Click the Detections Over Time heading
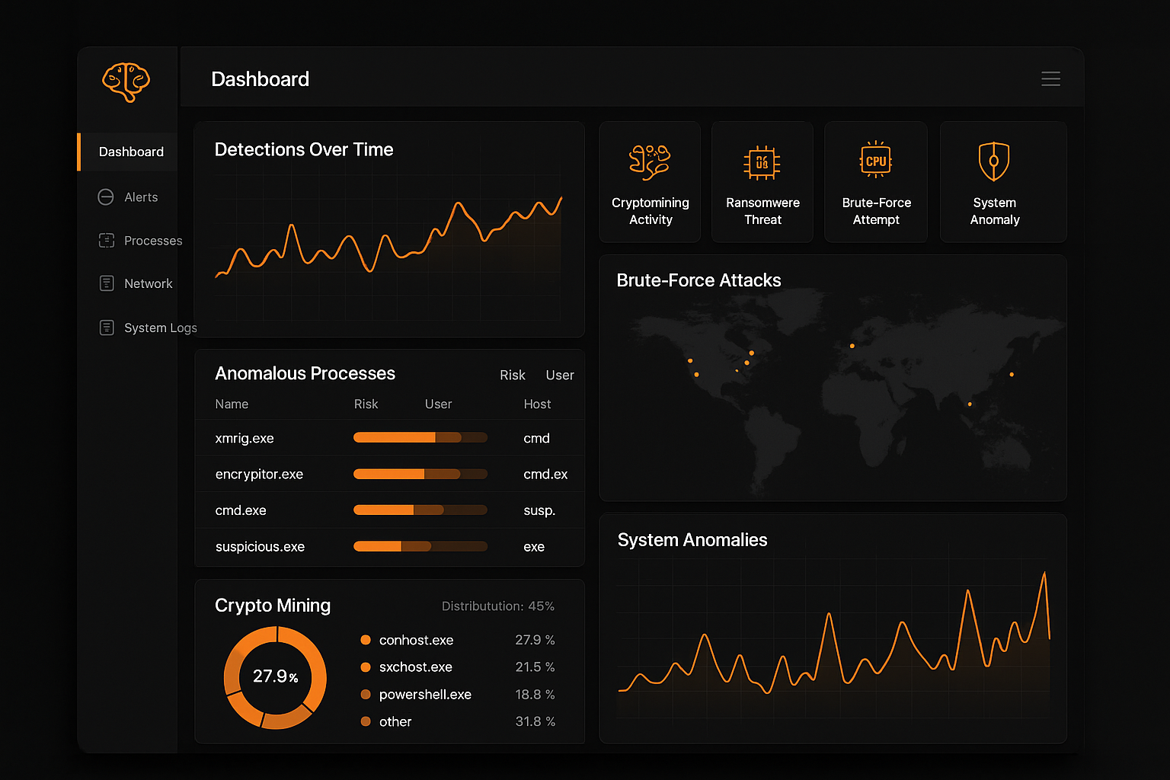Viewport: 1170px width, 780px height. click(304, 149)
